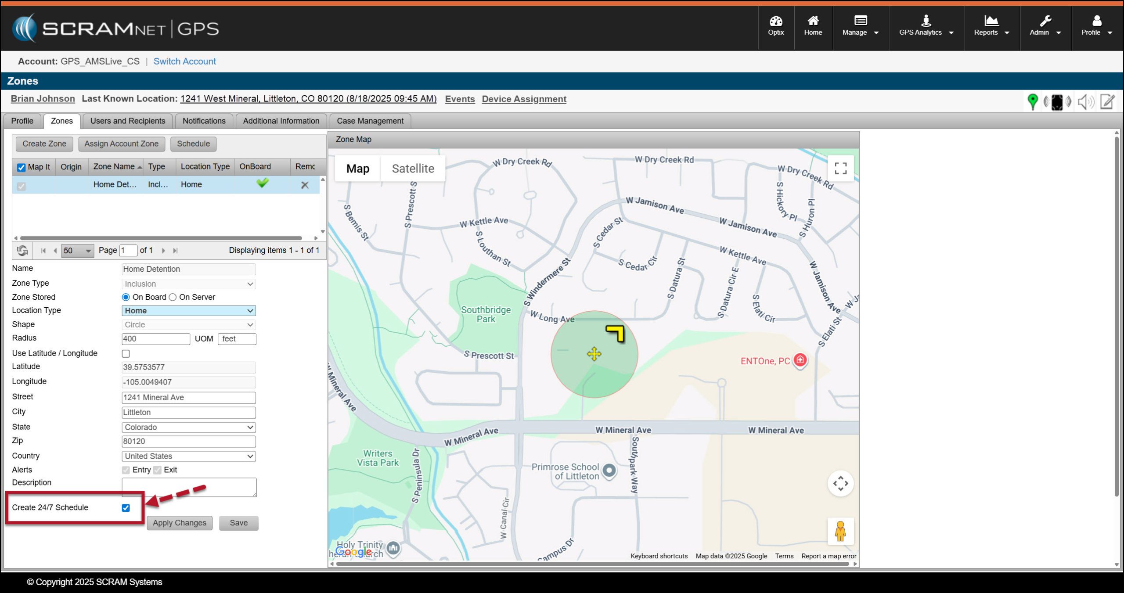Switch to Users and Recipients tab
The width and height of the screenshot is (1124, 593).
tap(128, 121)
